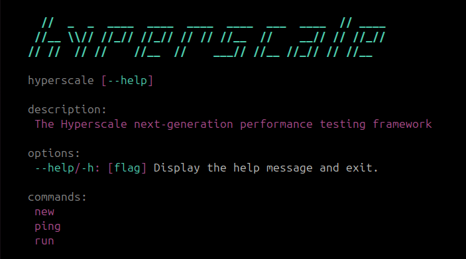
Task: Click the '--help/-h:' option text
Action: coord(68,168)
